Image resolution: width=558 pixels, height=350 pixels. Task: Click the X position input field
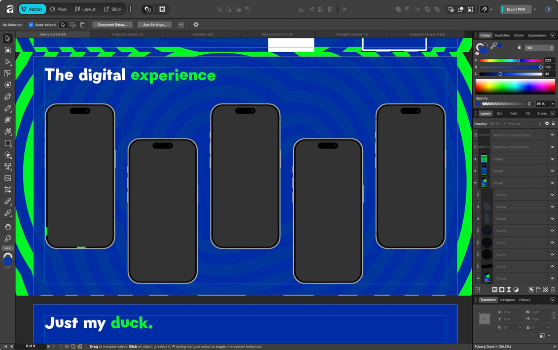tap(511, 312)
